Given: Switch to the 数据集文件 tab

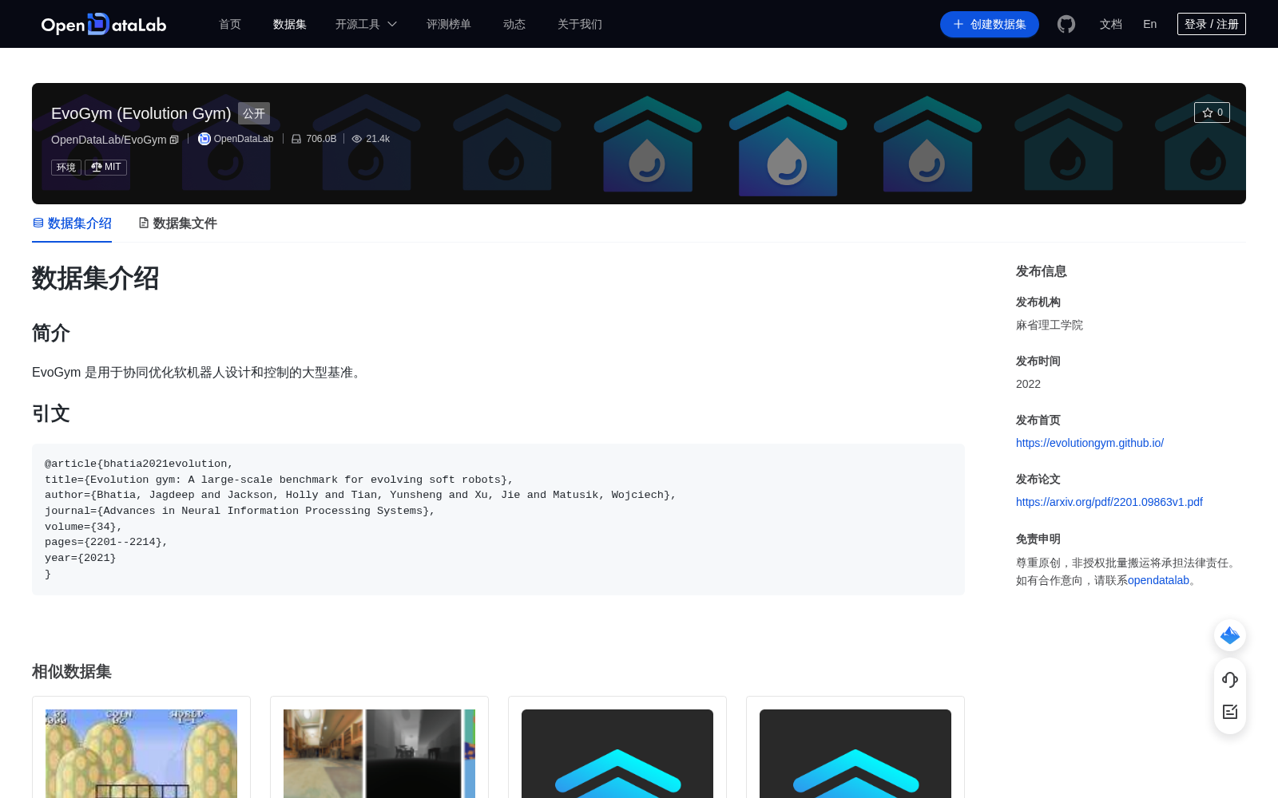Looking at the screenshot, I should click(178, 223).
